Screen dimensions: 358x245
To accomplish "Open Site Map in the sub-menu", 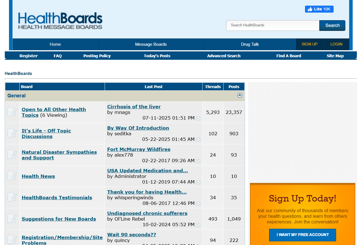I will pos(335,56).
